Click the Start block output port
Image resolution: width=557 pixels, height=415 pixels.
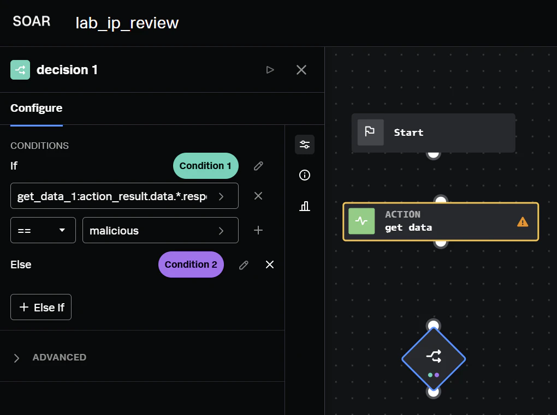pyautogui.click(x=434, y=154)
